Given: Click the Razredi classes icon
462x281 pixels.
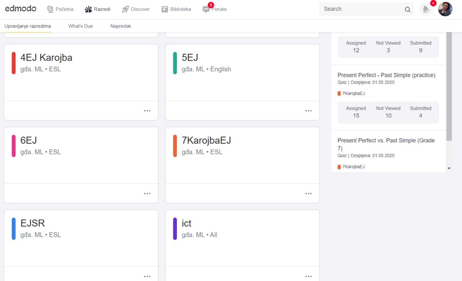Looking at the screenshot, I should pos(88,9).
